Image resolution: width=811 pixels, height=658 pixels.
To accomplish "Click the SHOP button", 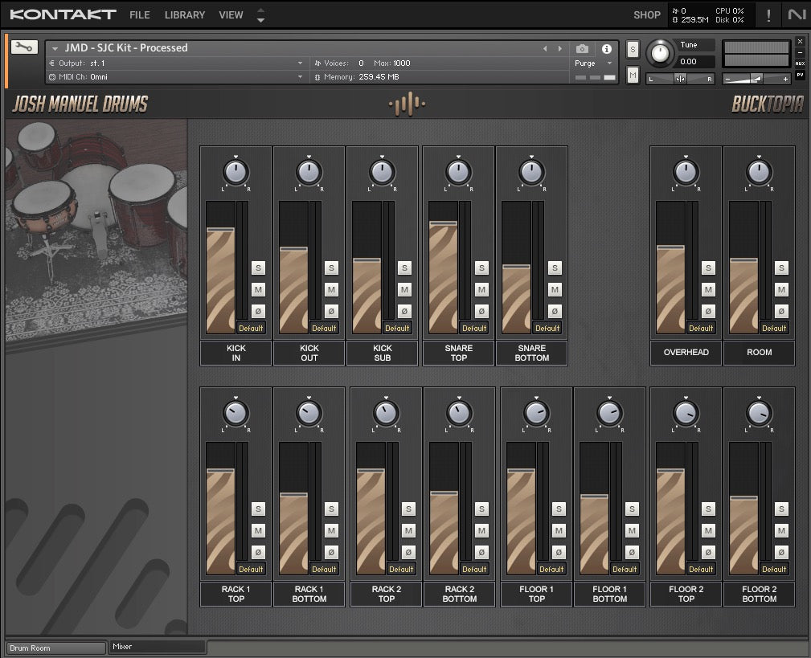I will point(646,14).
